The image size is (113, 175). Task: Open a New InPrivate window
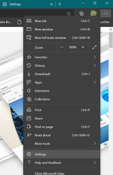tap(62, 38)
